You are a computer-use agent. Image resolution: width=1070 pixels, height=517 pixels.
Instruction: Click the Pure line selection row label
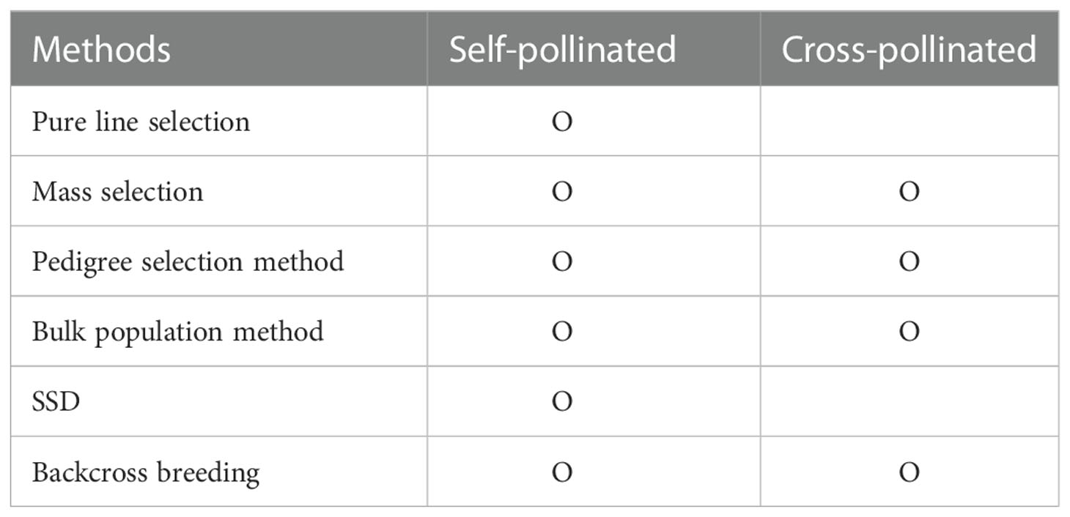pyautogui.click(x=141, y=121)
